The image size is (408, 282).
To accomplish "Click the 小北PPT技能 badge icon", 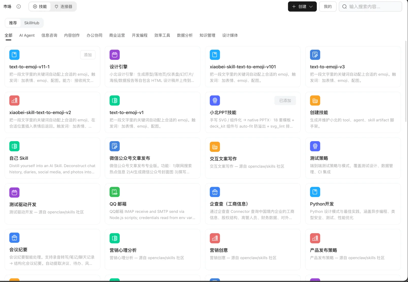I will click(215, 100).
